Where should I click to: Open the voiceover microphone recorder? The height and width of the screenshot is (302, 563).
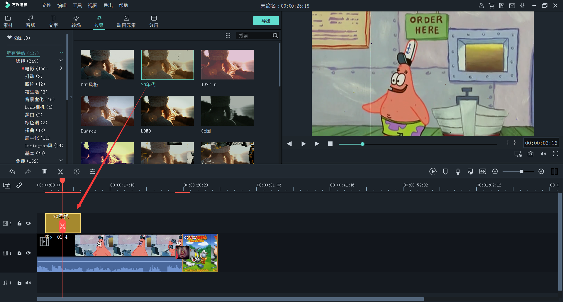point(458,172)
